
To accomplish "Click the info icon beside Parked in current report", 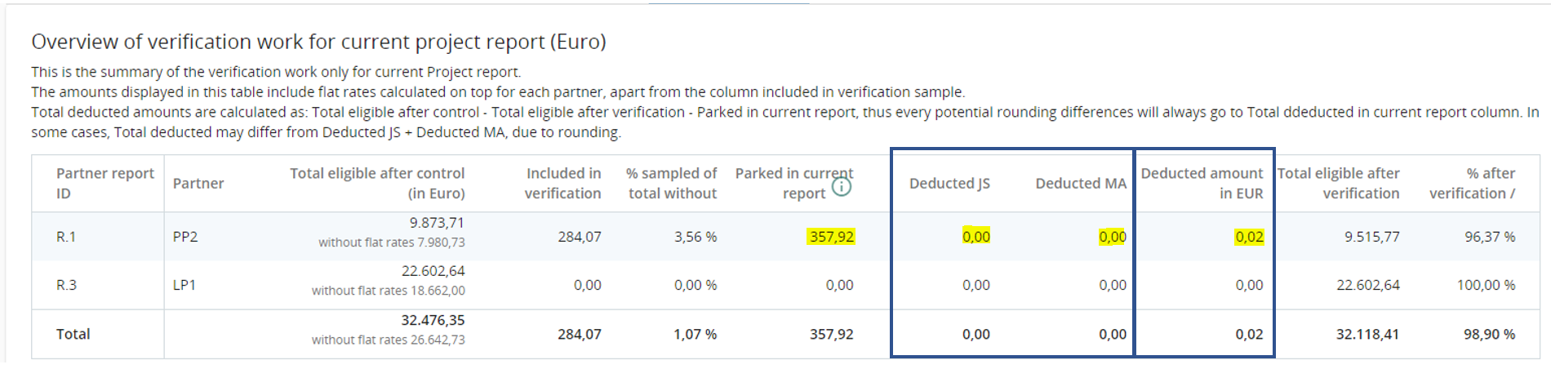I will [841, 188].
